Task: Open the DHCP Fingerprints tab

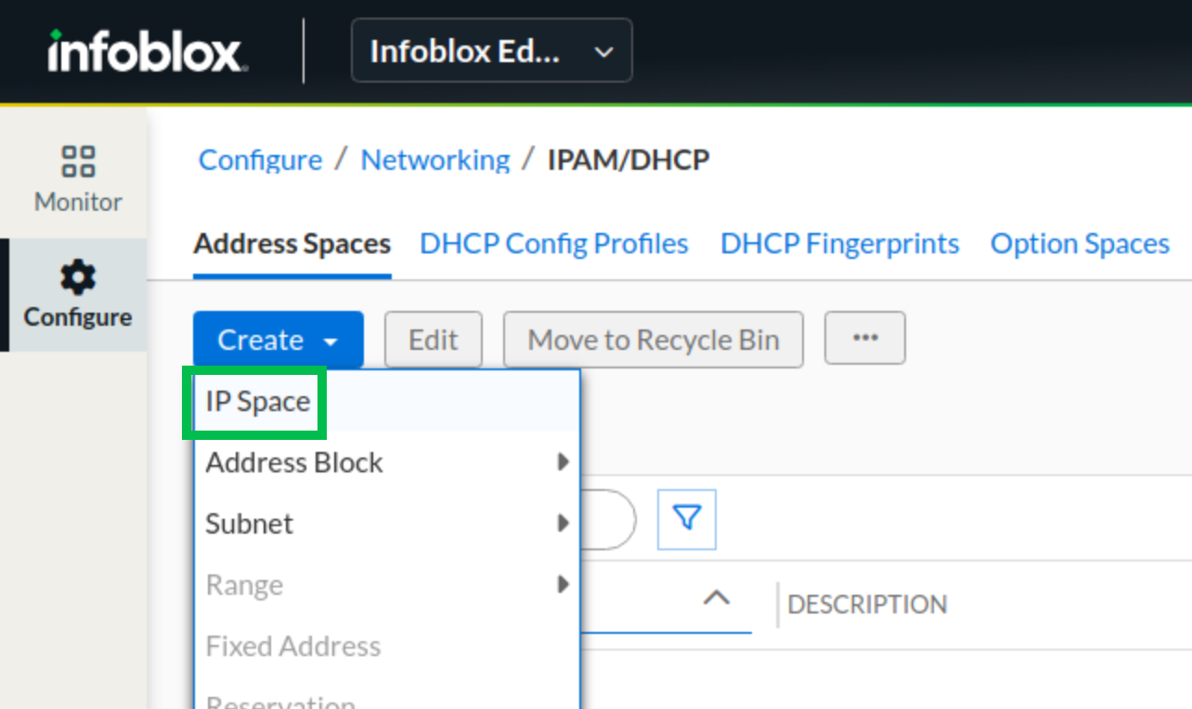Action: coord(839,244)
